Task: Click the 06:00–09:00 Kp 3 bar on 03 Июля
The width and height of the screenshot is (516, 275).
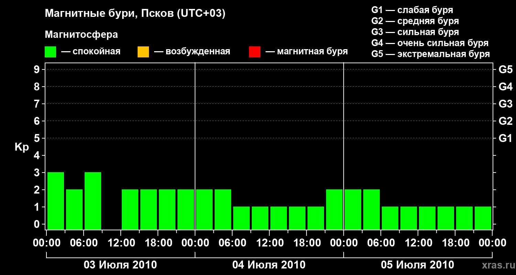Action: [x=93, y=201]
